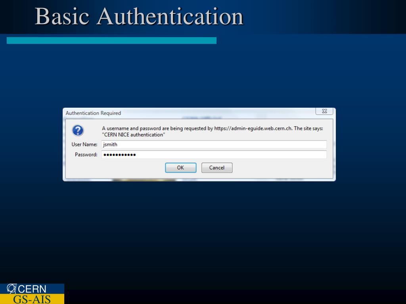Focus the User Name field containing jsmith
406x304 pixels.
pos(214,144)
